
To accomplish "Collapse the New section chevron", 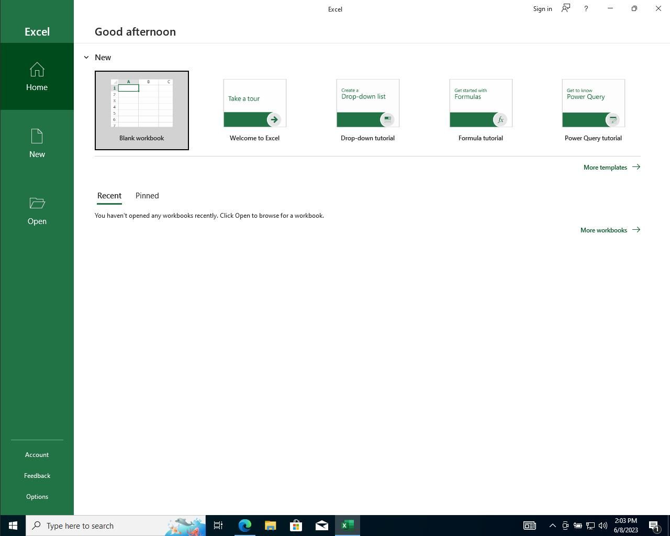I will pos(86,58).
